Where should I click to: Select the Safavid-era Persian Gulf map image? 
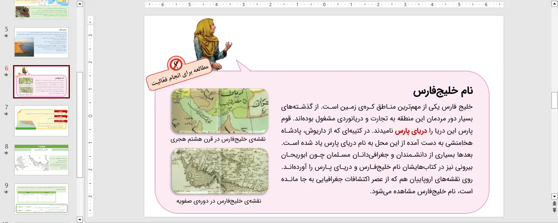coord(220,171)
